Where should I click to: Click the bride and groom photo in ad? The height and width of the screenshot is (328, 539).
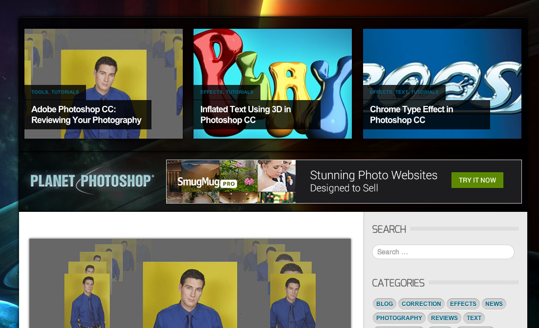277,176
